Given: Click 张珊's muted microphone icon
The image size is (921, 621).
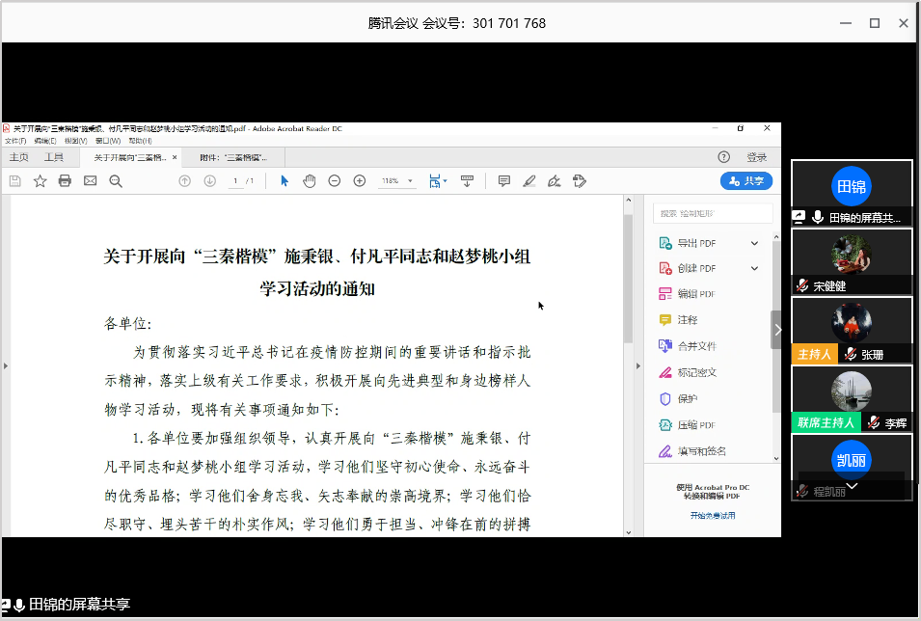Looking at the screenshot, I should pyautogui.click(x=851, y=354).
